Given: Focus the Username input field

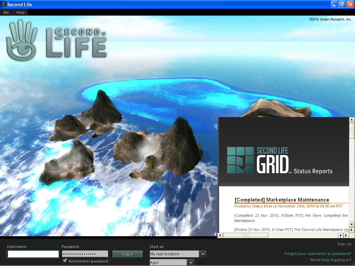Looking at the screenshot, I should pos(33,254).
